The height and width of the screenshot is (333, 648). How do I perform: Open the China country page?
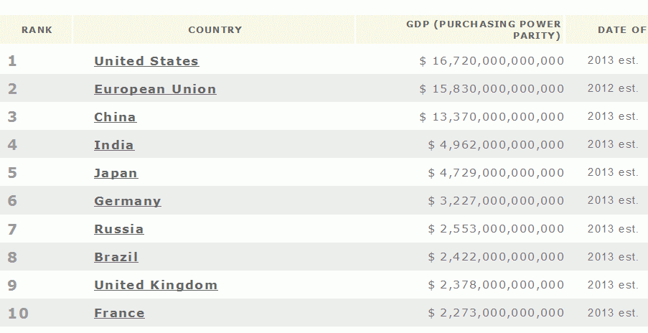coord(115,117)
